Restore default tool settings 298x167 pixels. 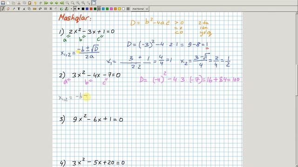point(61,9)
